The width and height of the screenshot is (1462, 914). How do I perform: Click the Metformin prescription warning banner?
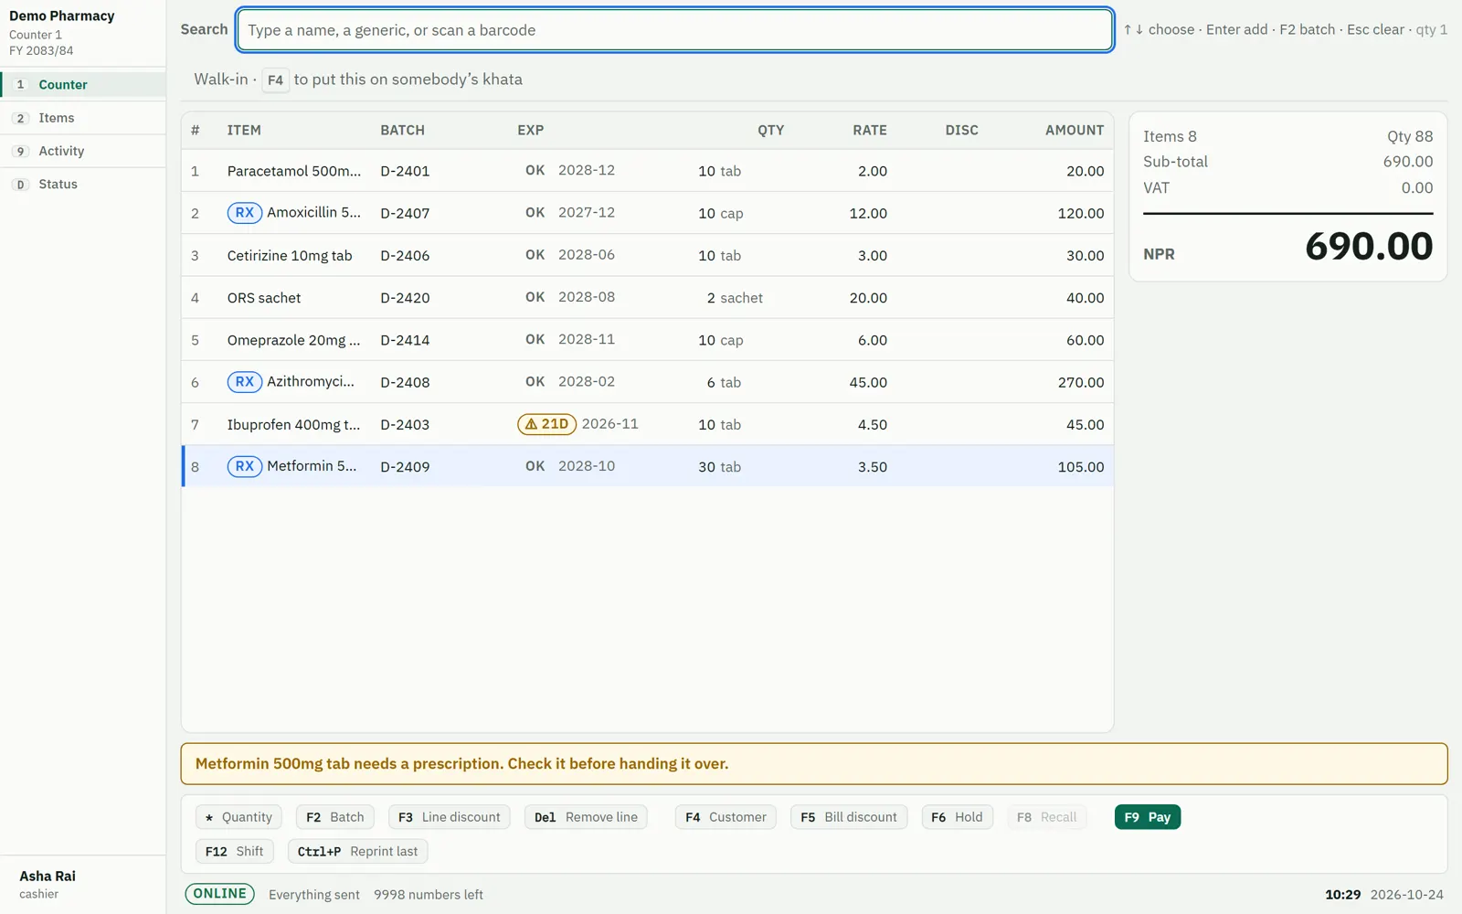click(x=814, y=764)
